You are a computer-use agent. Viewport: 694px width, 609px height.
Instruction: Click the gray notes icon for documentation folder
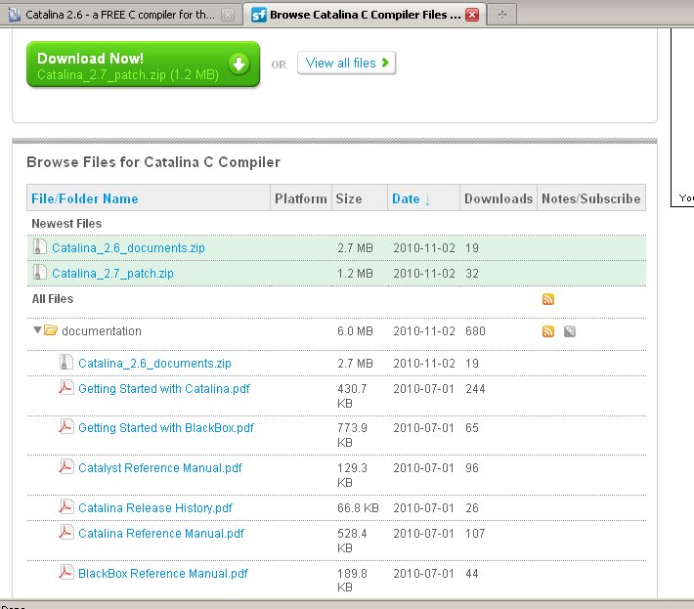pyautogui.click(x=570, y=331)
